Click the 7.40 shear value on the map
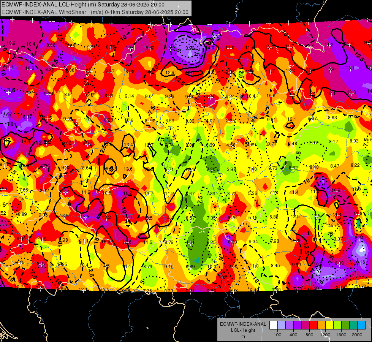372x342 pixels. (252, 169)
